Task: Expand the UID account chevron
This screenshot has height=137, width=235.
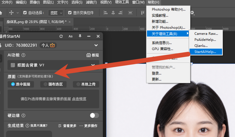Action: coord(96,45)
